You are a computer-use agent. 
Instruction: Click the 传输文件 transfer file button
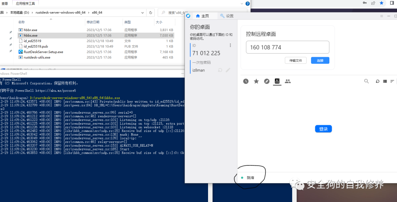296,60
